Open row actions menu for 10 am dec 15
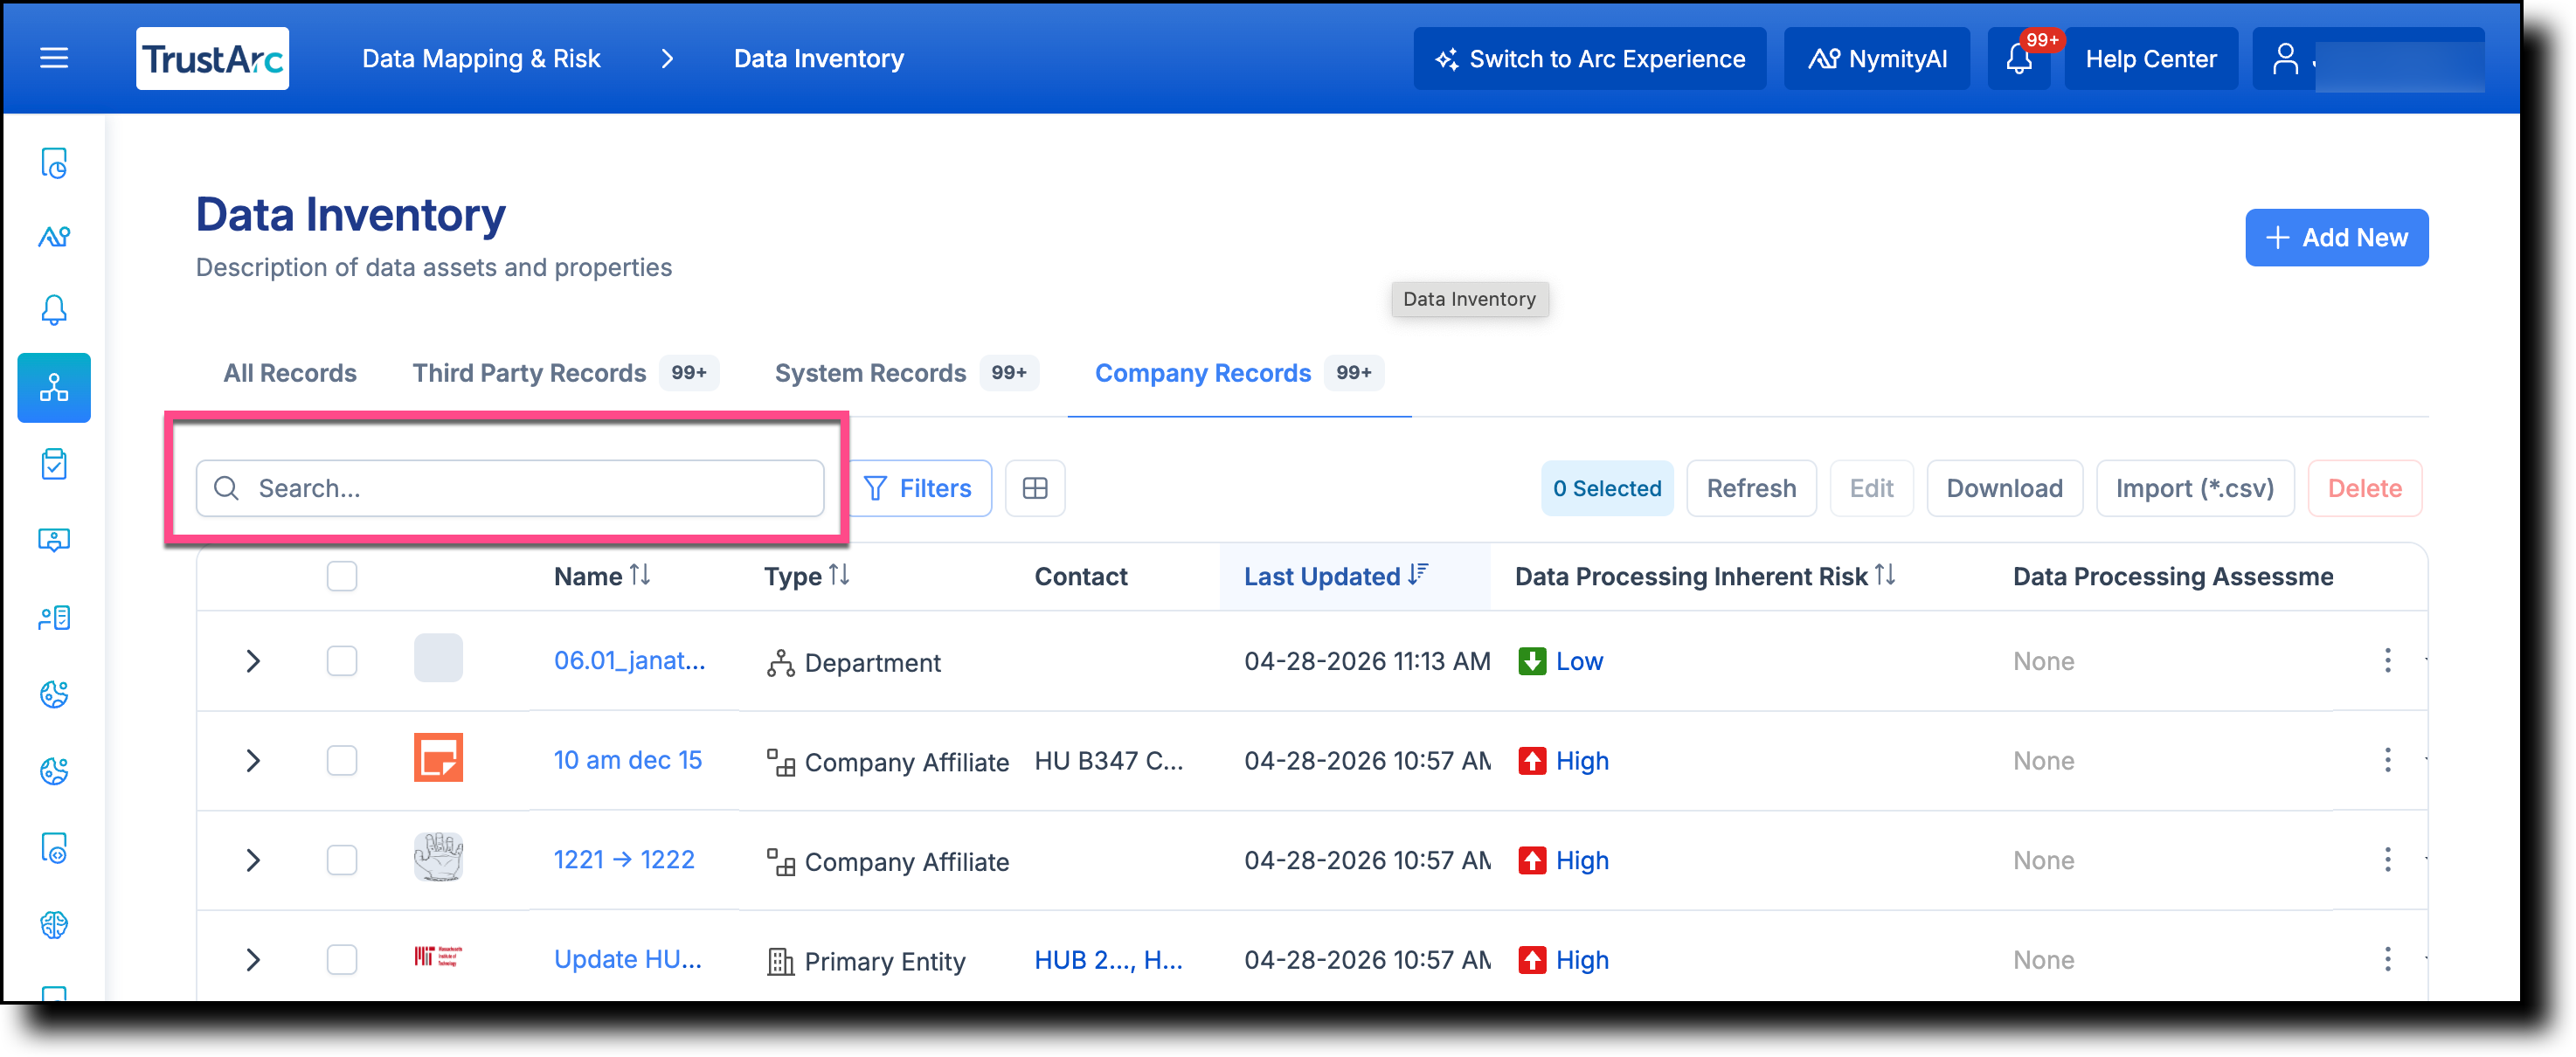This screenshot has width=2576, height=1057. (x=2388, y=760)
